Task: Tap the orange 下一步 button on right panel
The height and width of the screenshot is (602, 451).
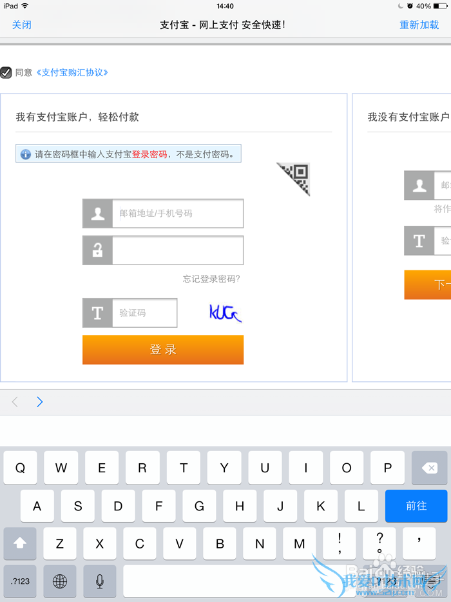Action: point(428,285)
